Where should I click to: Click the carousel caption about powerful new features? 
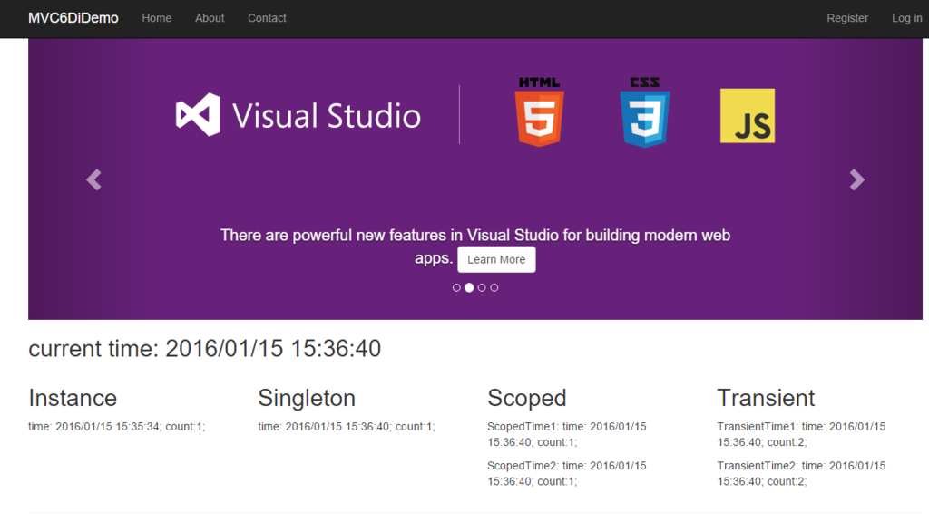pos(475,246)
